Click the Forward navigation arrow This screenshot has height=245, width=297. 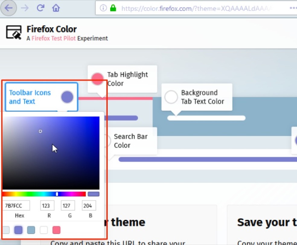pyautogui.click(x=25, y=8)
